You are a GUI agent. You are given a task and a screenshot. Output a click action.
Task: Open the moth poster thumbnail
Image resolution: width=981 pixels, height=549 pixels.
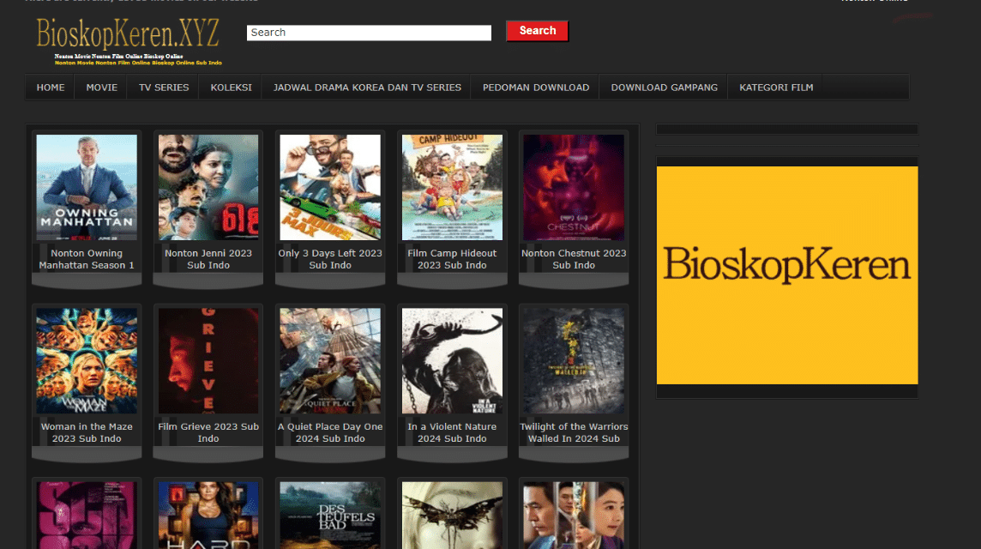click(x=452, y=516)
